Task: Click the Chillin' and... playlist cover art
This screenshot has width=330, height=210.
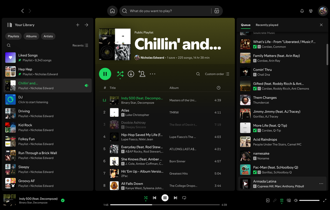Action: pos(115,44)
